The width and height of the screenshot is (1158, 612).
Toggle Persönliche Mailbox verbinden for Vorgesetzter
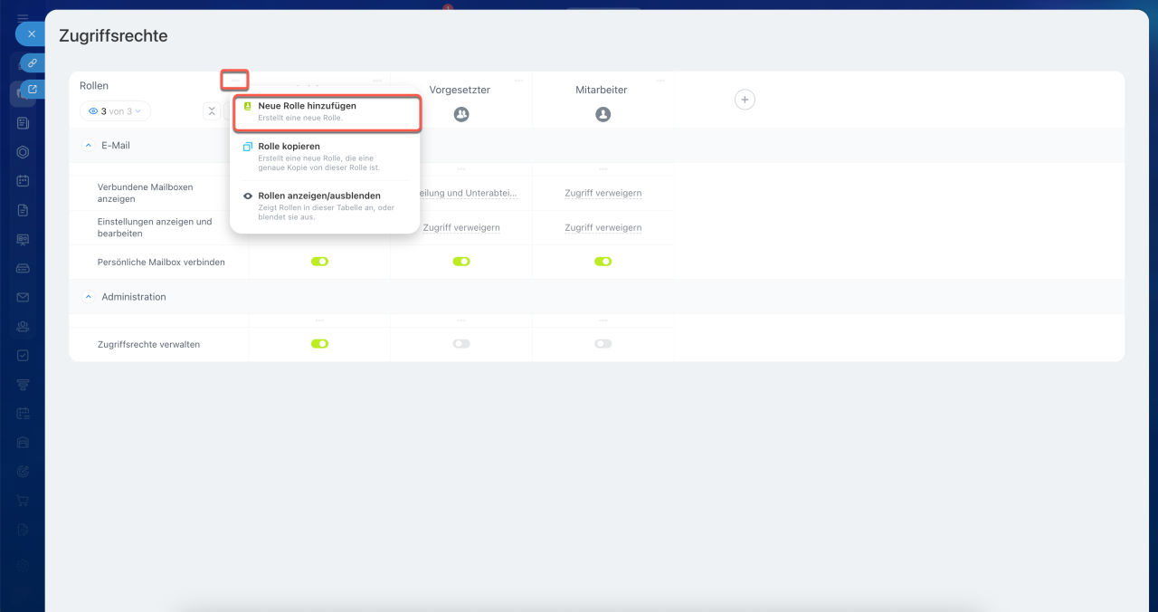coord(461,262)
